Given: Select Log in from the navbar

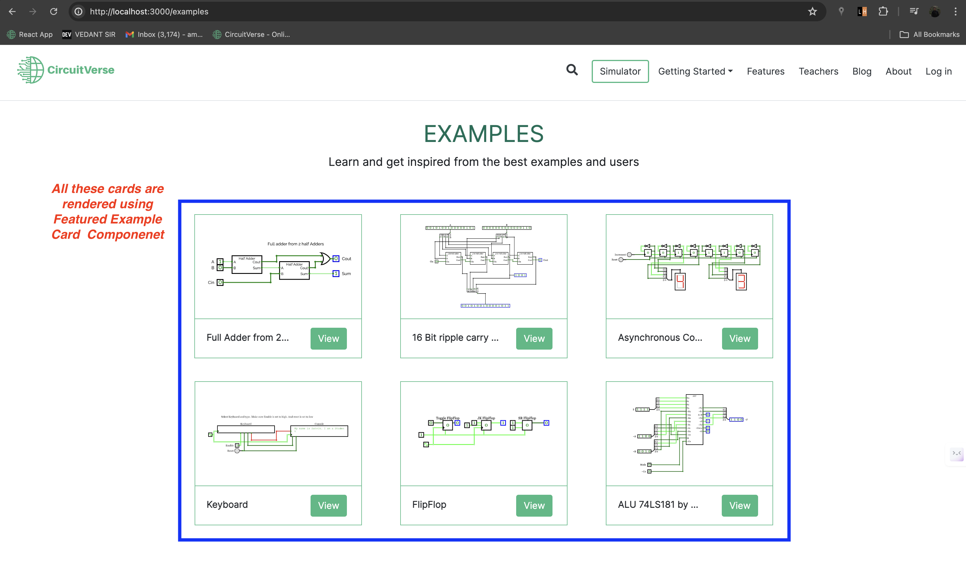Looking at the screenshot, I should tap(938, 71).
